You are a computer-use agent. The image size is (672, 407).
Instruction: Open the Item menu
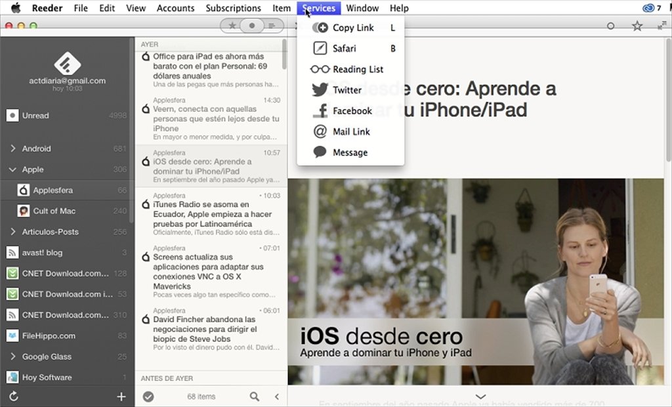pos(281,8)
